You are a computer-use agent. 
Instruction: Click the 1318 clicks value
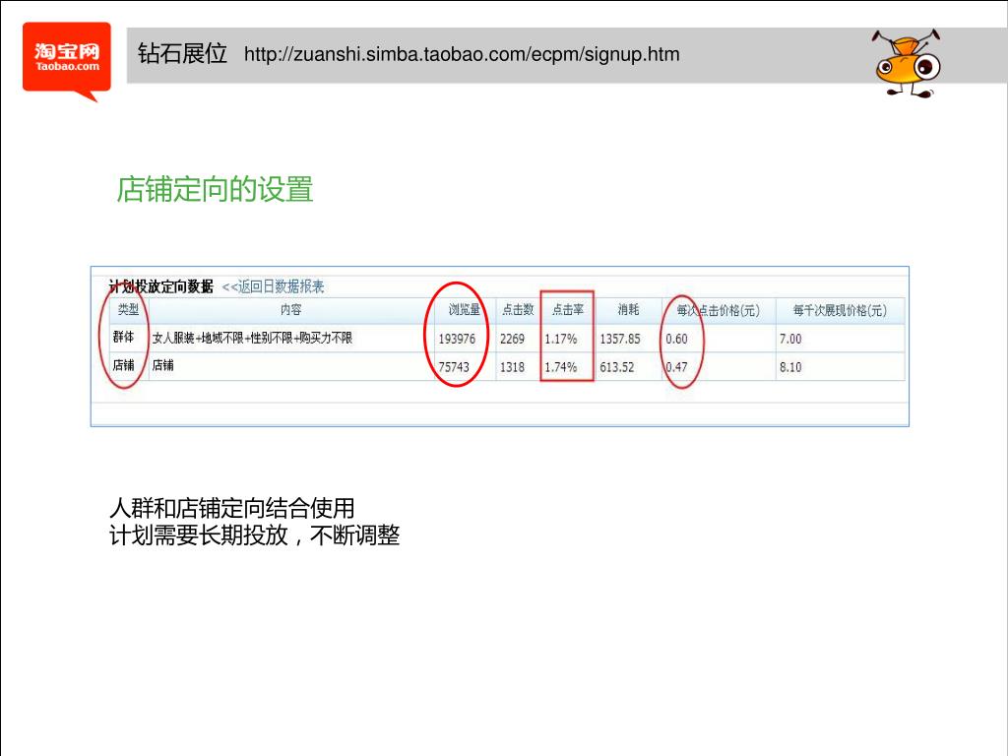pos(512,367)
